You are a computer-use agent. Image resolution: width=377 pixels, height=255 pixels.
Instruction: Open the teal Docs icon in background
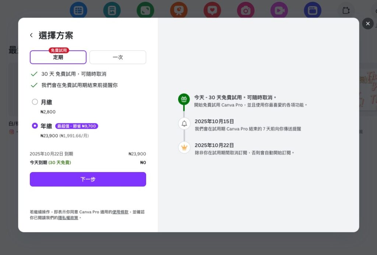tap(112, 10)
